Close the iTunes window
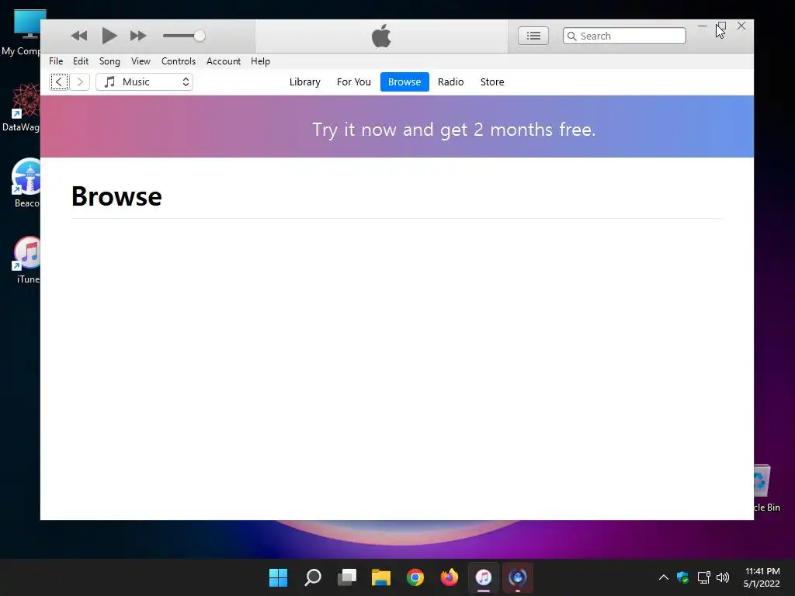 (x=741, y=26)
